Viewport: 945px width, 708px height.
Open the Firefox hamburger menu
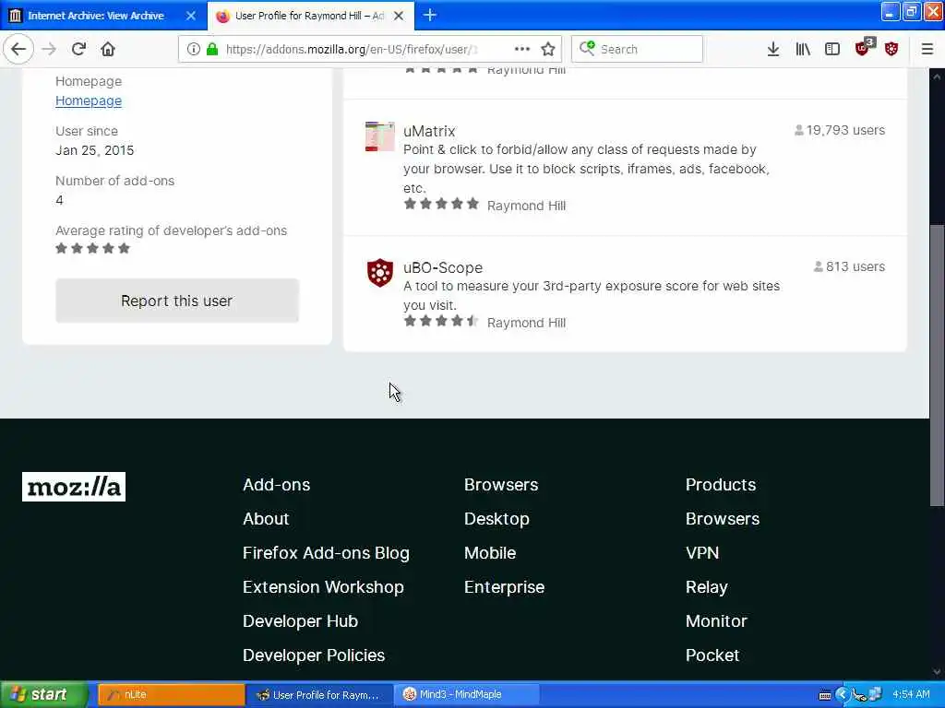(x=927, y=49)
